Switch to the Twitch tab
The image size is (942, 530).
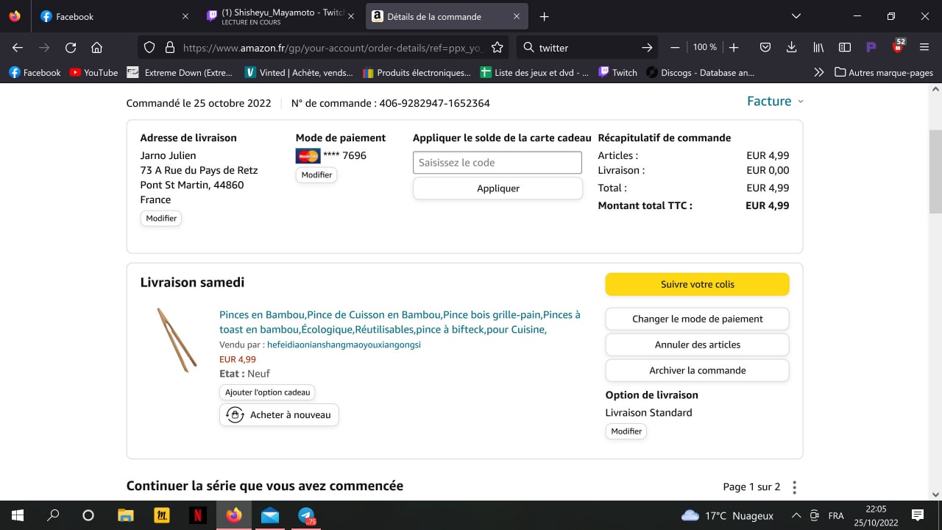pyautogui.click(x=280, y=16)
